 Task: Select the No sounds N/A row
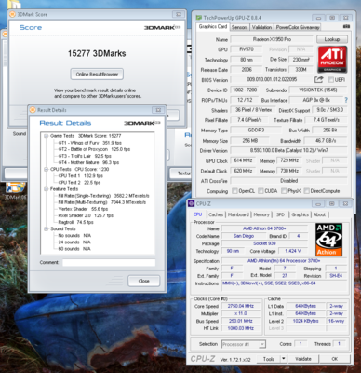[x=74, y=236]
